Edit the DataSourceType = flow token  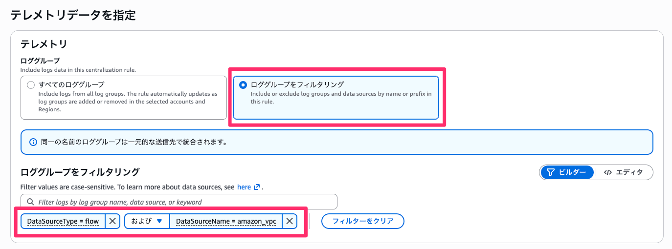tap(63, 221)
